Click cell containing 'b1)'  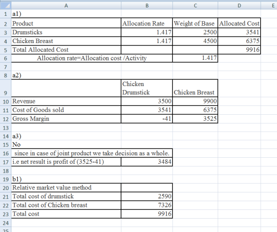tap(66, 179)
